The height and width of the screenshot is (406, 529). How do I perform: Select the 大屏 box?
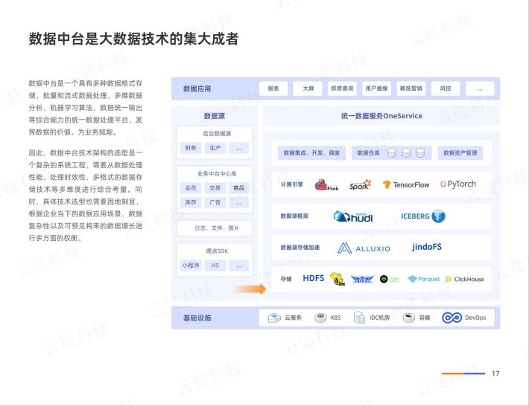click(x=308, y=88)
